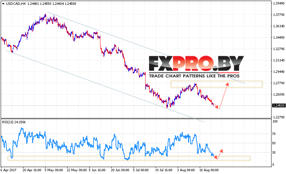Click RSI scale level 30
Screen dimensions: 286x174
[x=274, y=153]
